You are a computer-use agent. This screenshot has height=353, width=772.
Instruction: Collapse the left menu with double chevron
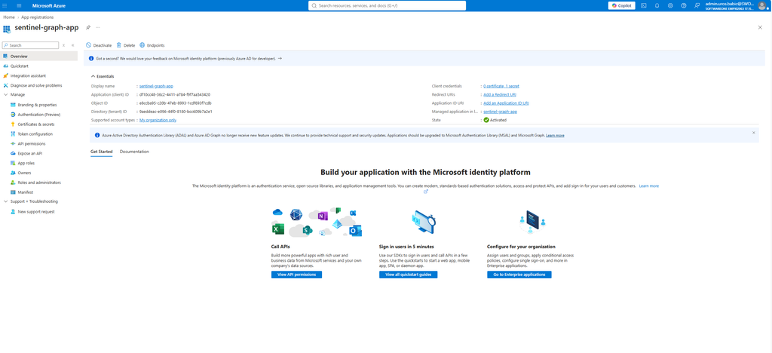pos(73,45)
